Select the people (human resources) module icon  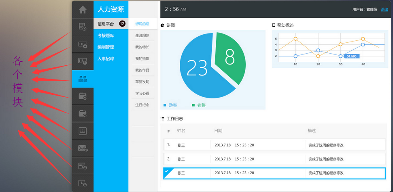(x=83, y=79)
